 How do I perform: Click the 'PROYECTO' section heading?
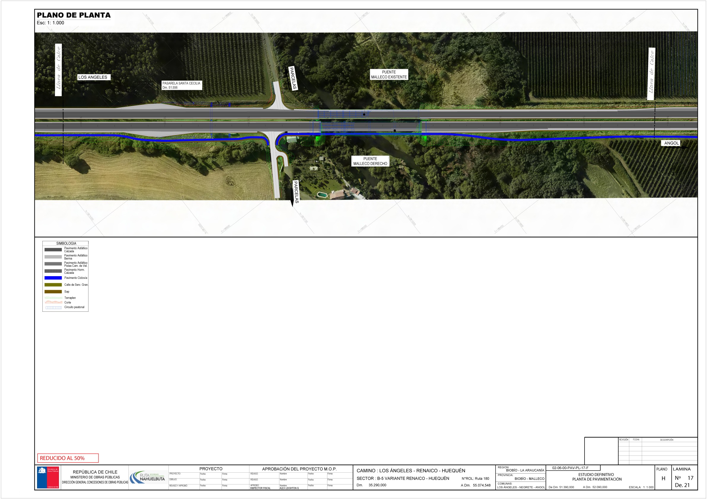pyautogui.click(x=211, y=469)
